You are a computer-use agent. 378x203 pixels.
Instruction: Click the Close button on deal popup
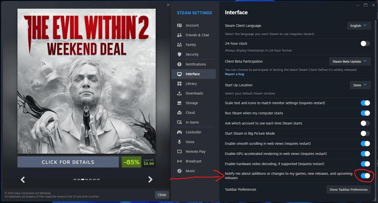tap(162, 195)
